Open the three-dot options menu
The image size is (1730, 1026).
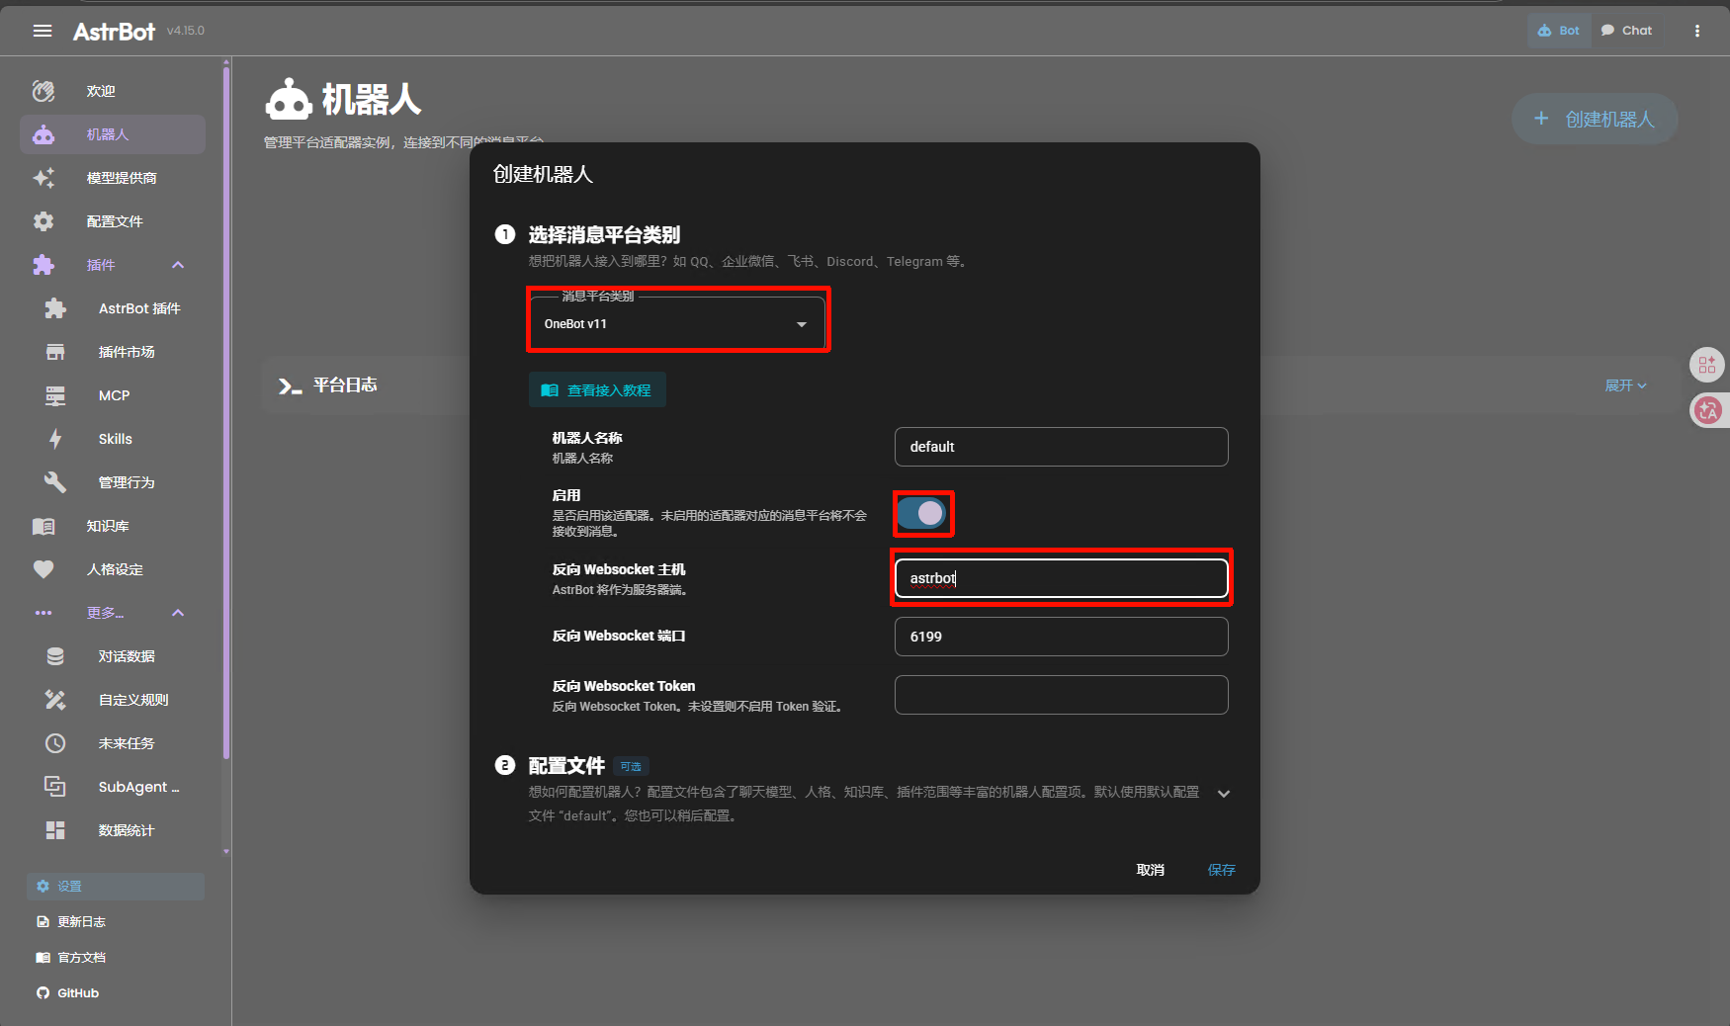click(x=1696, y=31)
